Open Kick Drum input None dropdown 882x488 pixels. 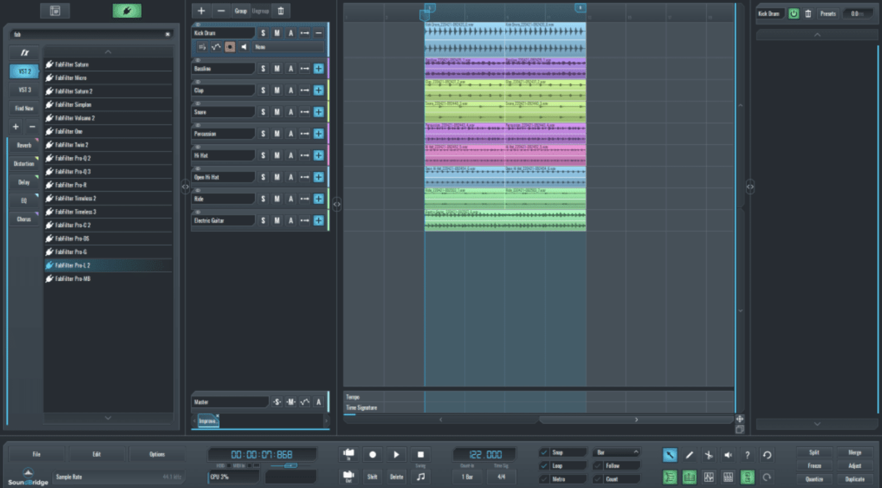288,47
